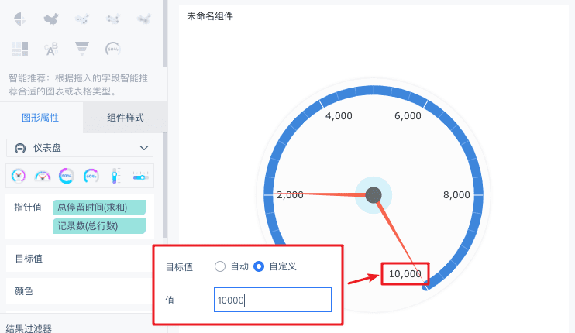
Task: Choose the 60% progress gauge chart icon
Action: 113,48
